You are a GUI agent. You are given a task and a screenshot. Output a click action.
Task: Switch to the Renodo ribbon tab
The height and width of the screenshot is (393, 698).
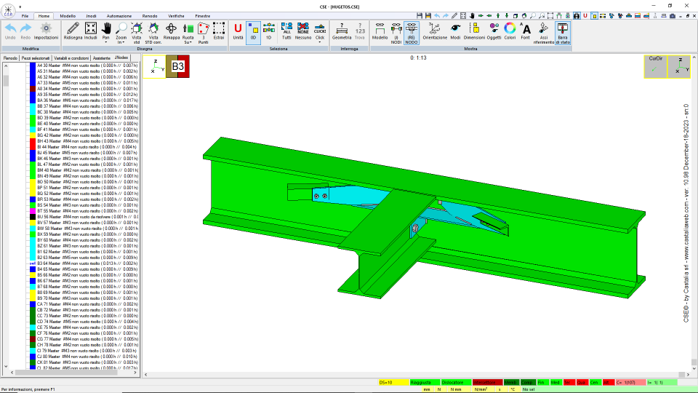150,16
